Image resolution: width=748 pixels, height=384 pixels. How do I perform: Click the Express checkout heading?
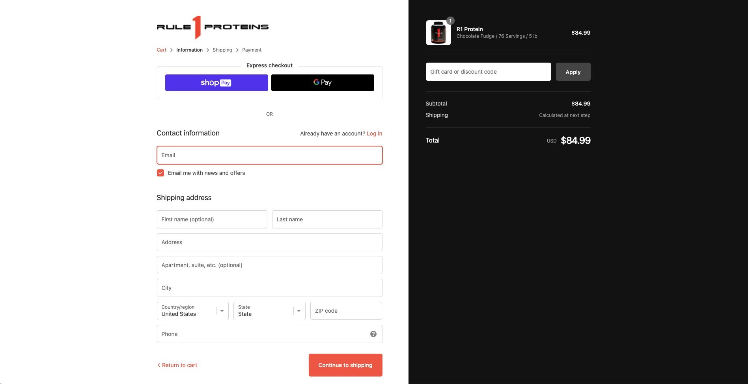coord(269,65)
